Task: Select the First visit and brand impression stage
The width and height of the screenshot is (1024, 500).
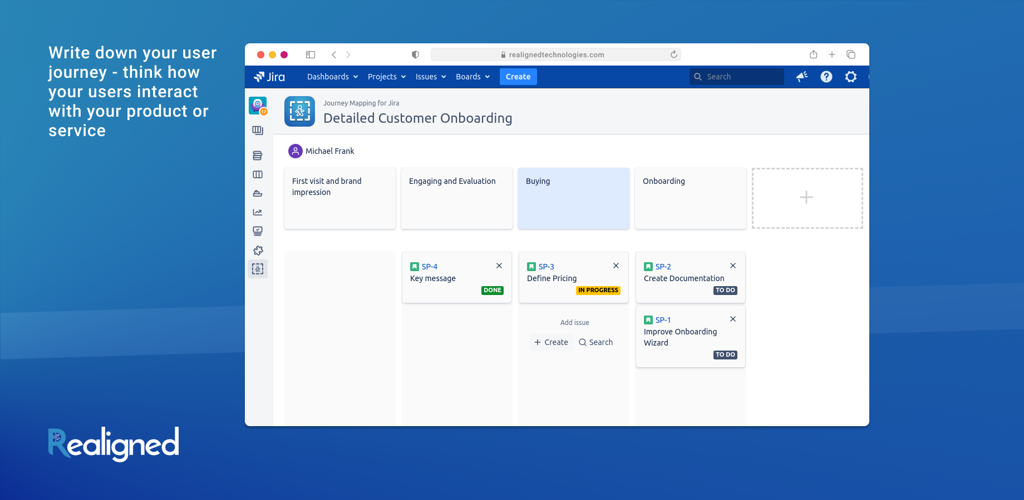Action: click(340, 198)
